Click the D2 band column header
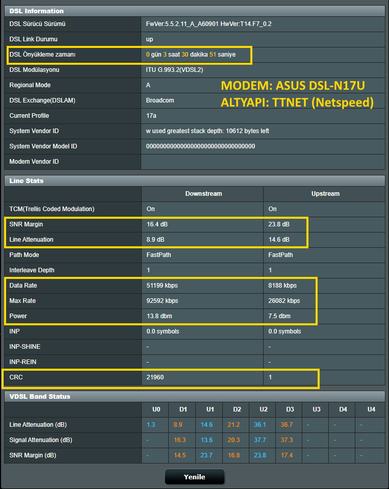Image resolution: width=389 pixels, height=489 pixels. point(237,409)
